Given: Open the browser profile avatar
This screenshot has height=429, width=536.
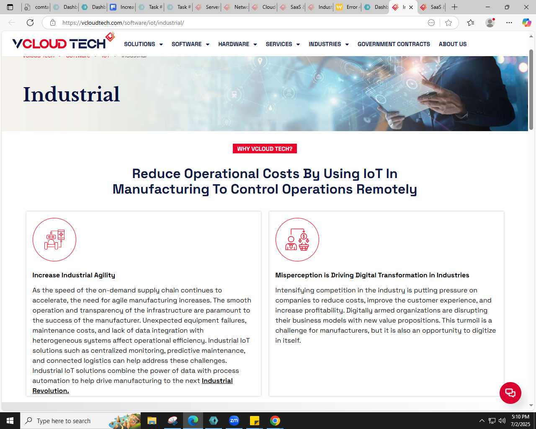Looking at the screenshot, I should [x=490, y=23].
